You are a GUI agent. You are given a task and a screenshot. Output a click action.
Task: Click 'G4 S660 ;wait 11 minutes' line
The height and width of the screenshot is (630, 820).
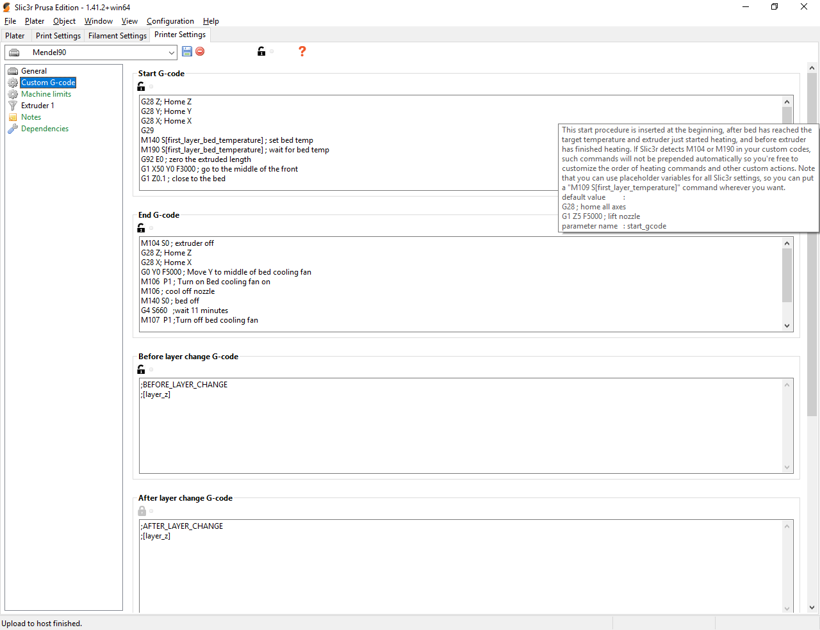point(184,311)
